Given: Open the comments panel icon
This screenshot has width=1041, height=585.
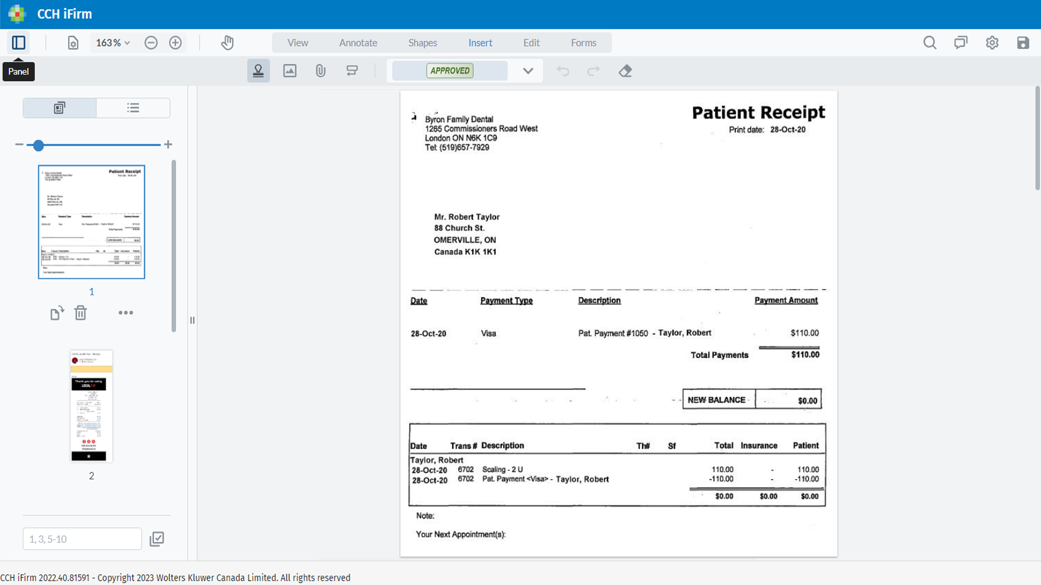Looking at the screenshot, I should (961, 43).
